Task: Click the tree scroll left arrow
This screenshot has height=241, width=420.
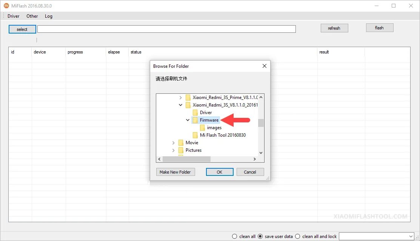Action: (159, 159)
